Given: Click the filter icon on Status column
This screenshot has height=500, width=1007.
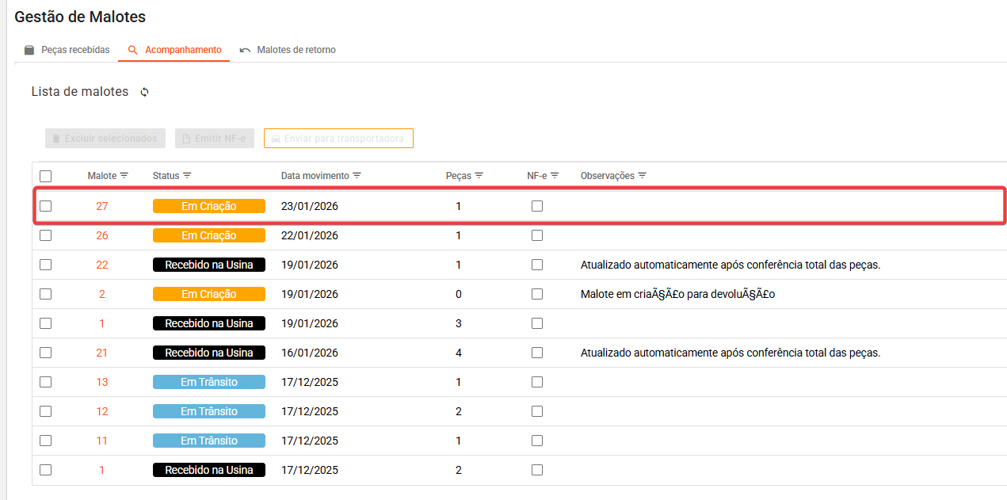Looking at the screenshot, I should (187, 175).
